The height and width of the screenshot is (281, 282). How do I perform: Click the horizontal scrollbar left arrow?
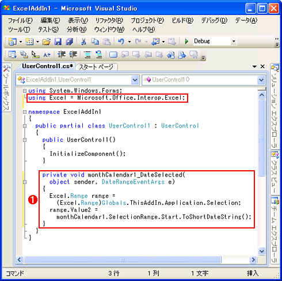pyautogui.click(x=19, y=260)
